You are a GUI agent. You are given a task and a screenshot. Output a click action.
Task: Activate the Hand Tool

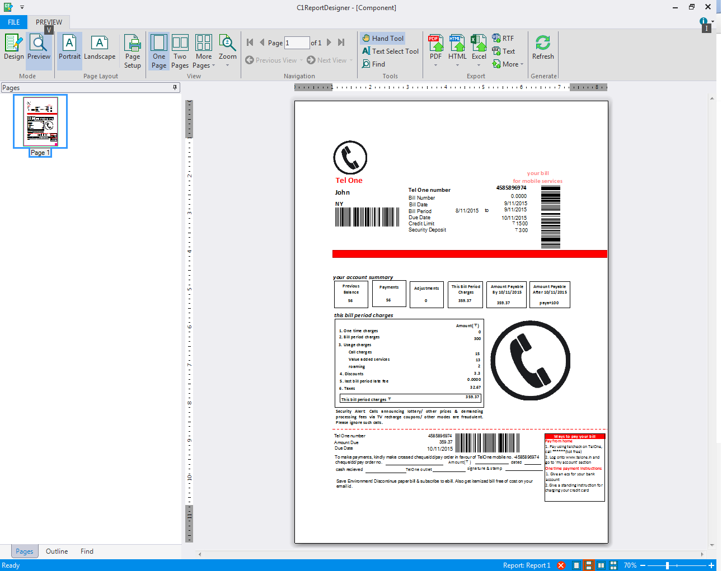pos(383,38)
